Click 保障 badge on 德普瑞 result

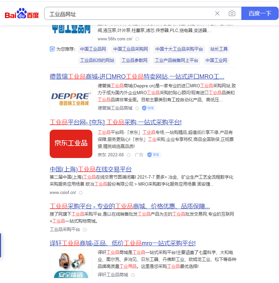149,108
